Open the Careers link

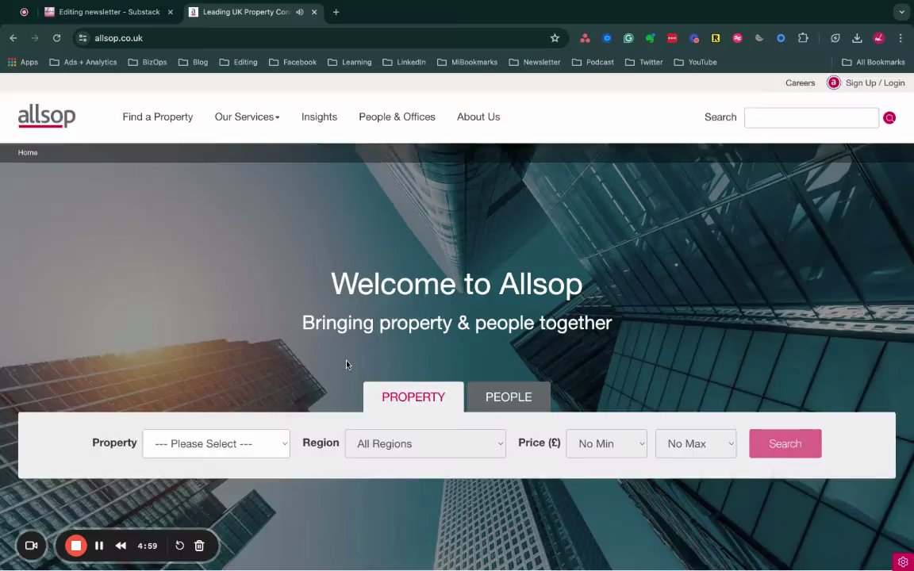[x=800, y=82]
